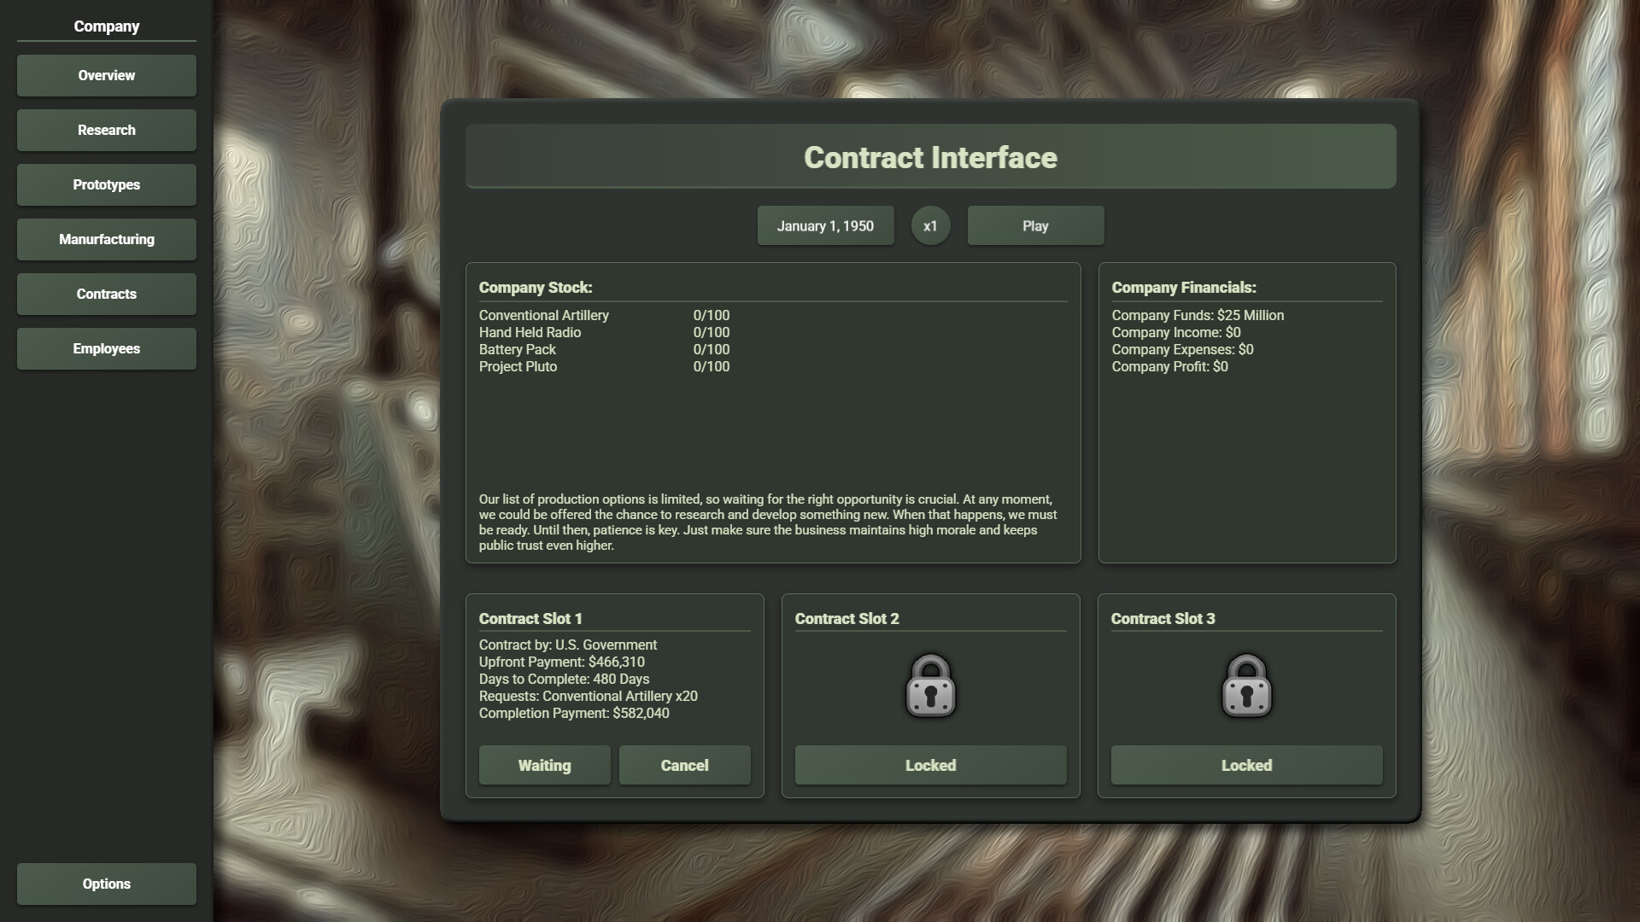Image resolution: width=1640 pixels, height=922 pixels.
Task: Toggle the Waiting state on Contract Slot 1
Action: pos(544,765)
